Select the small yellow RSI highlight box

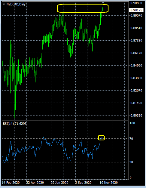point(101,138)
